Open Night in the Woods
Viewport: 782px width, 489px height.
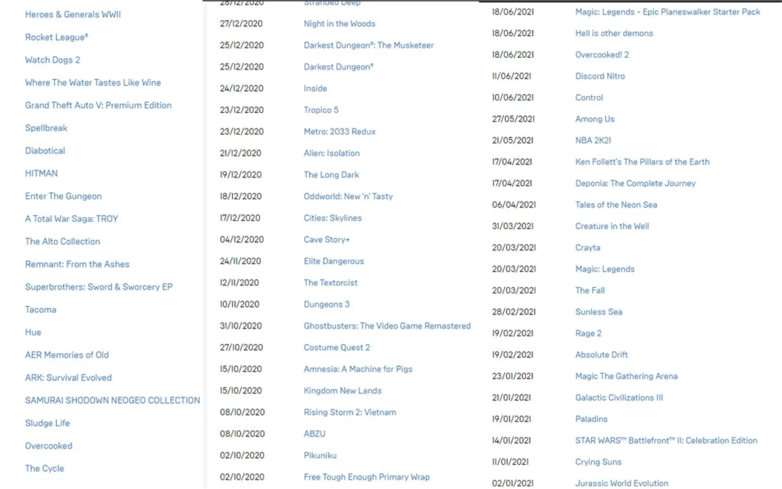click(340, 23)
